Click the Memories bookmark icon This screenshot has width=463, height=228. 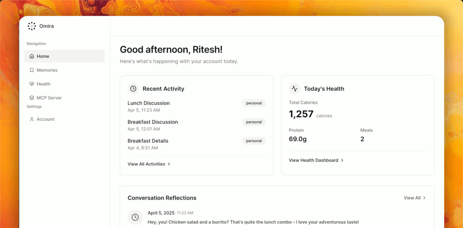point(32,70)
